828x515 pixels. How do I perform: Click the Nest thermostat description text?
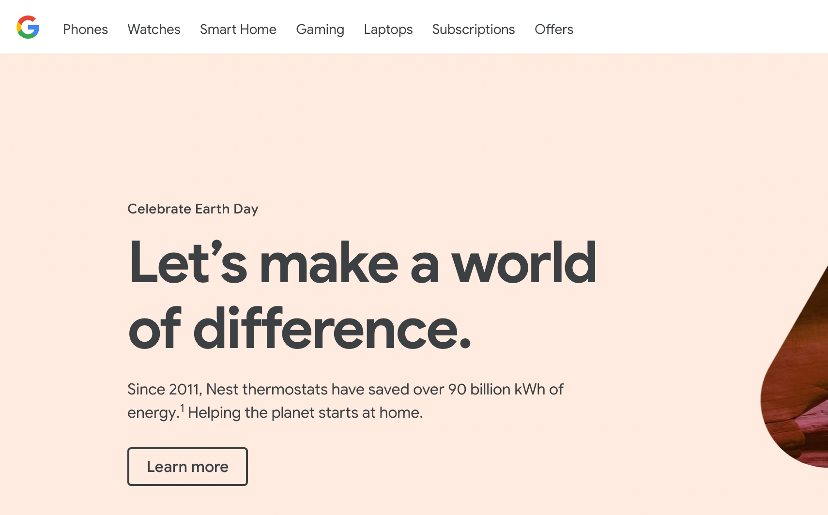point(345,400)
